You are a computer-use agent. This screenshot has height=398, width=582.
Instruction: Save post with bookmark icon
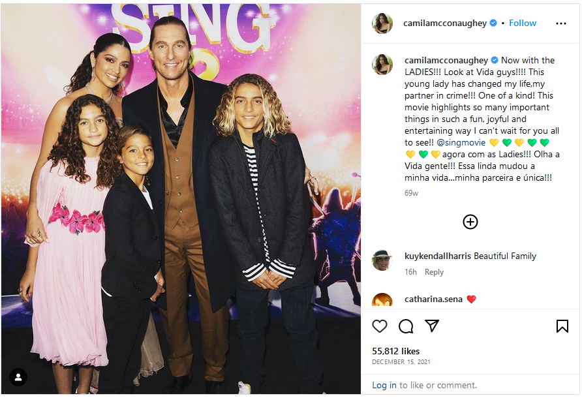(x=562, y=326)
